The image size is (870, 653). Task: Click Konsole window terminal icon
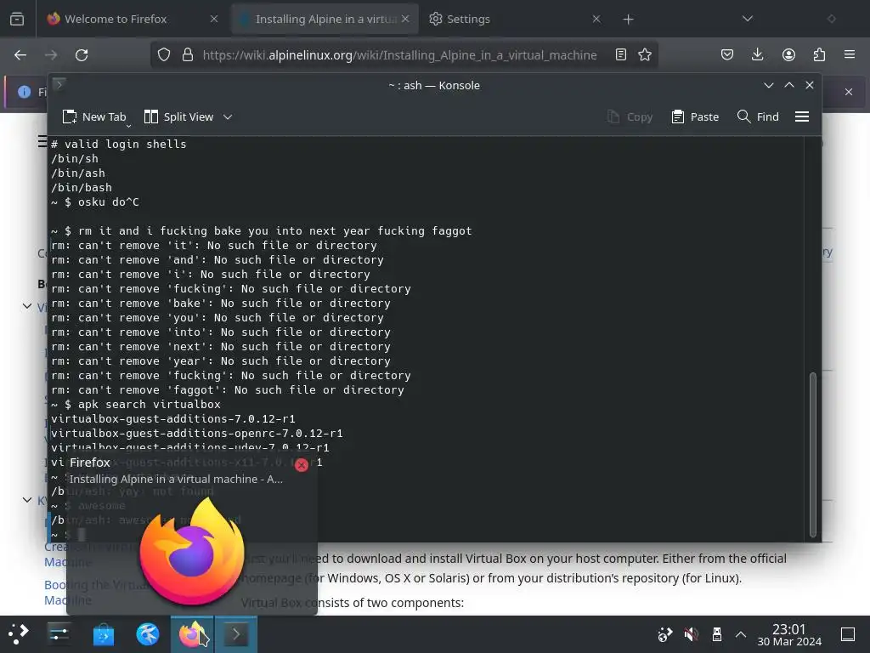pyautogui.click(x=59, y=84)
